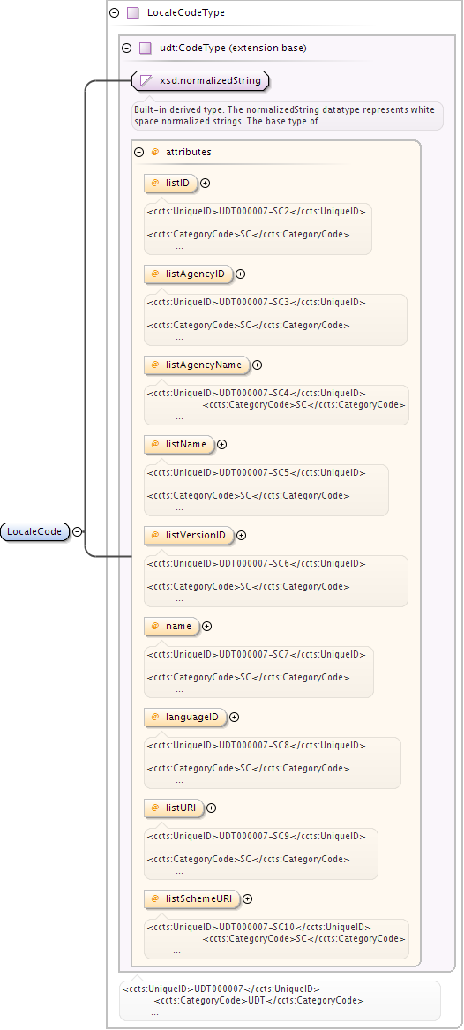This screenshot has height=1030, width=464.
Task: Select the xsd:normalizedString type node
Action: (200, 81)
